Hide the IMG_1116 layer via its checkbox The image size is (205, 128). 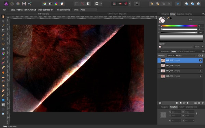pyautogui.click(x=200, y=66)
